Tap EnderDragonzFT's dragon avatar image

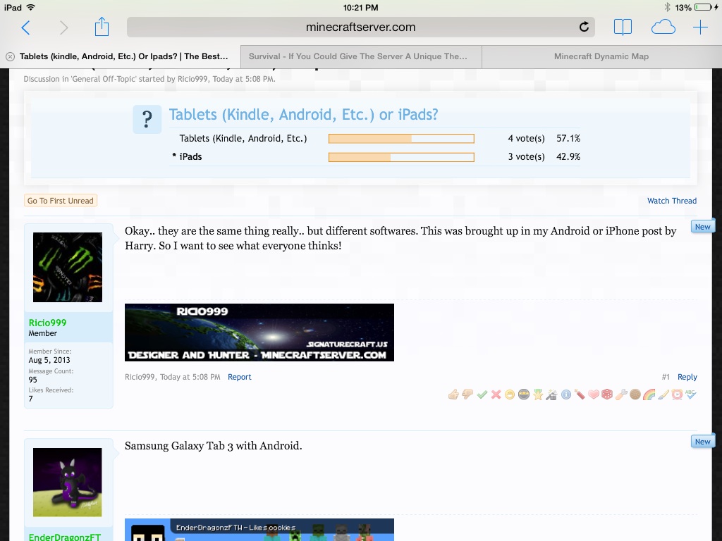coord(68,482)
